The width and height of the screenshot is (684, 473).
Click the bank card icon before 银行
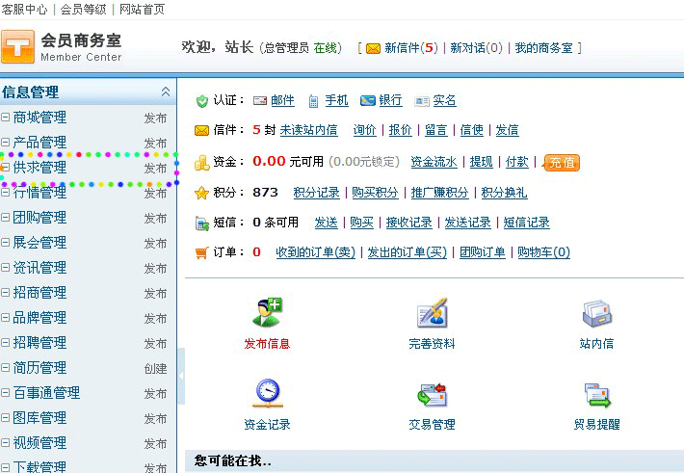tap(368, 101)
